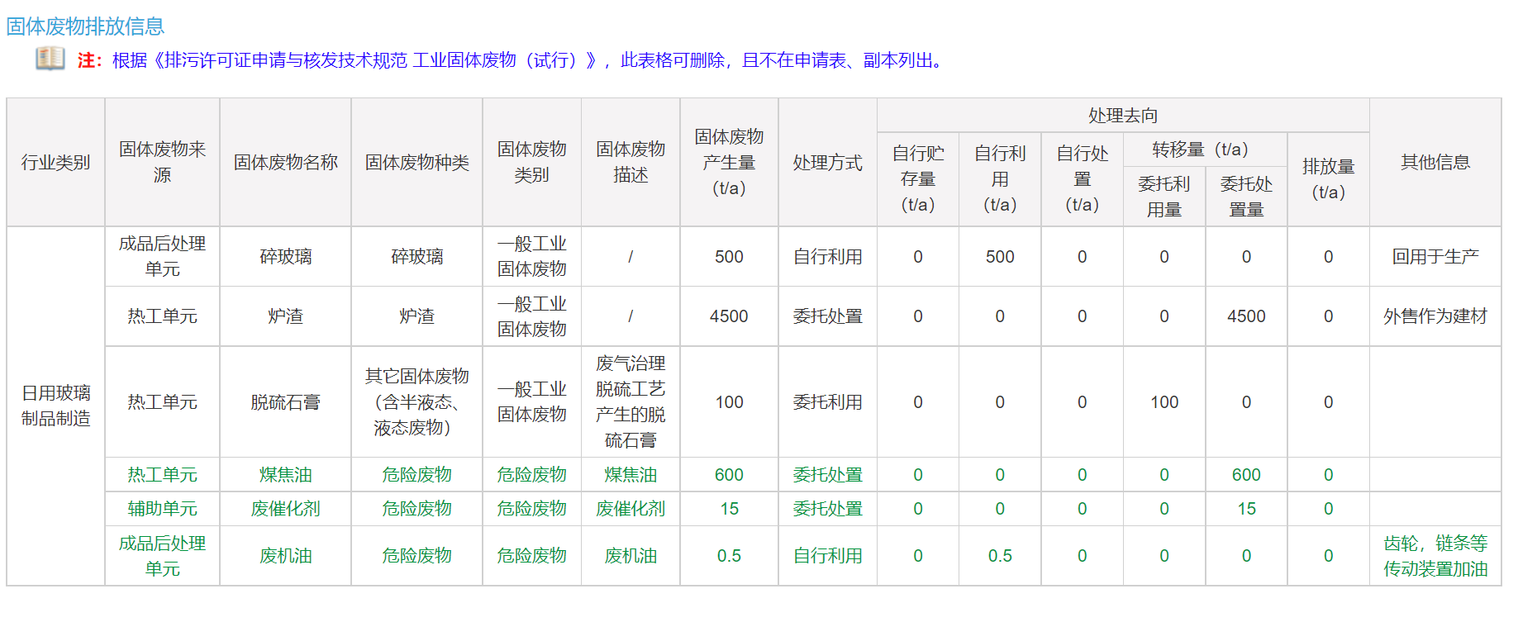Click the red 注: label
Image resolution: width=1518 pixels, height=622 pixels.
89,60
